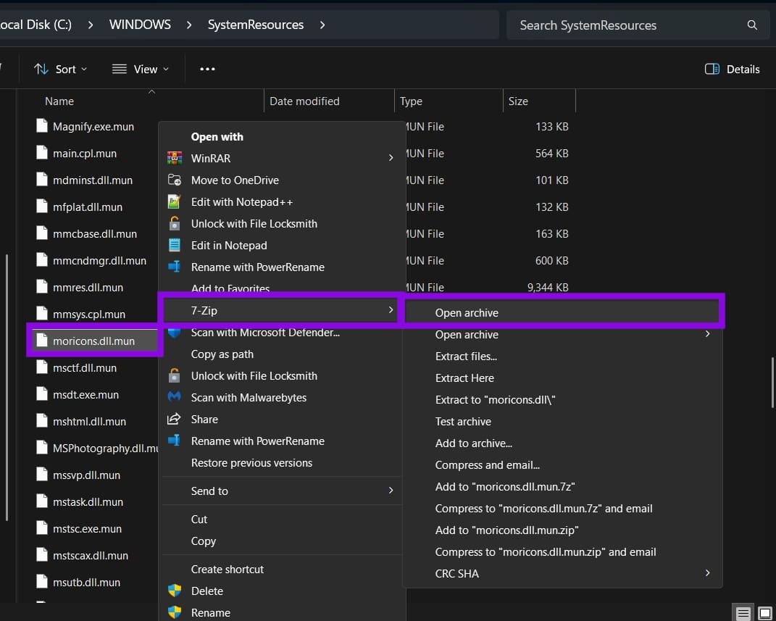
Task: Choose Extract Here
Action: click(x=464, y=378)
